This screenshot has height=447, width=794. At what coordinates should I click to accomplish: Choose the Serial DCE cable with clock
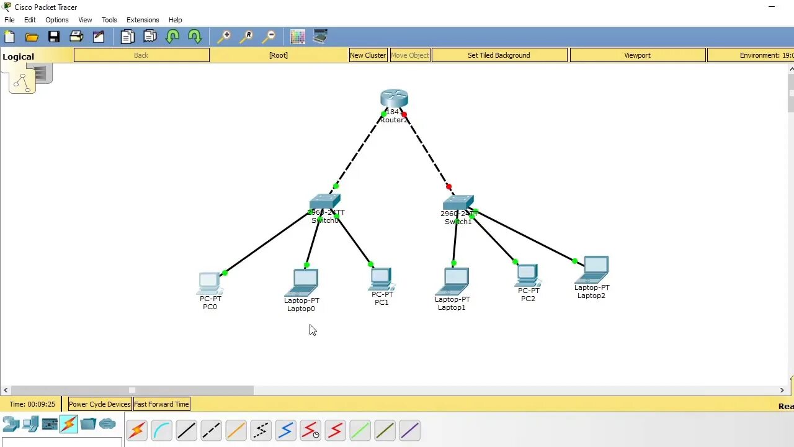point(310,430)
